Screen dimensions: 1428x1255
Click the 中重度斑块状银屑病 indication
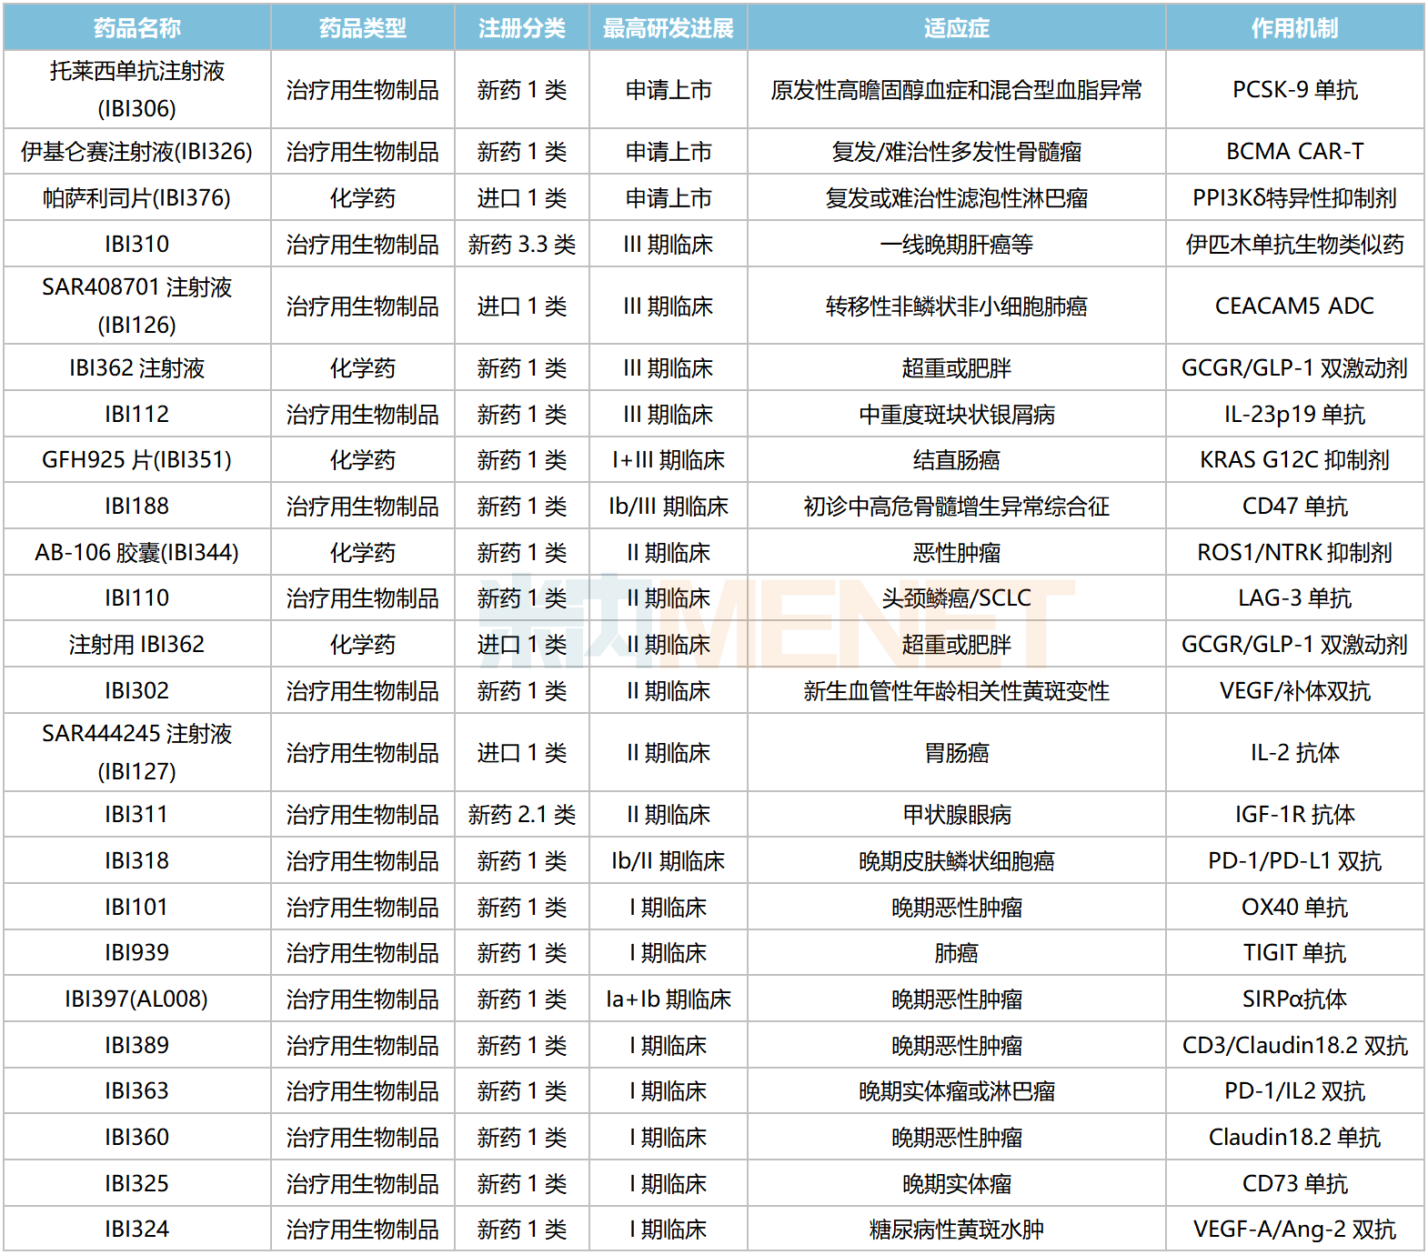[957, 414]
